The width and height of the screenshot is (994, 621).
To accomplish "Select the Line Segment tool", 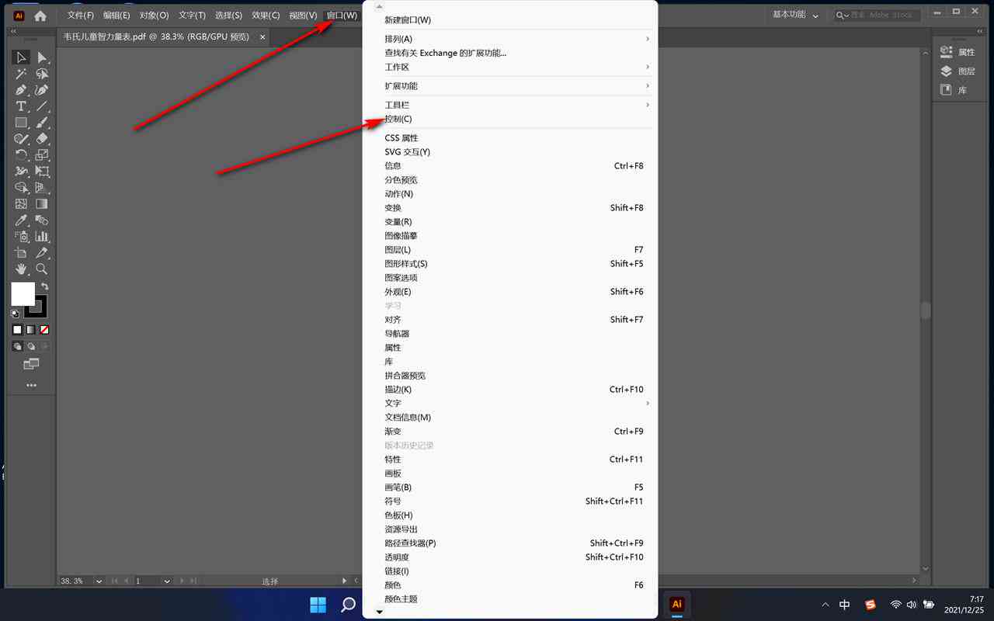I will [42, 106].
